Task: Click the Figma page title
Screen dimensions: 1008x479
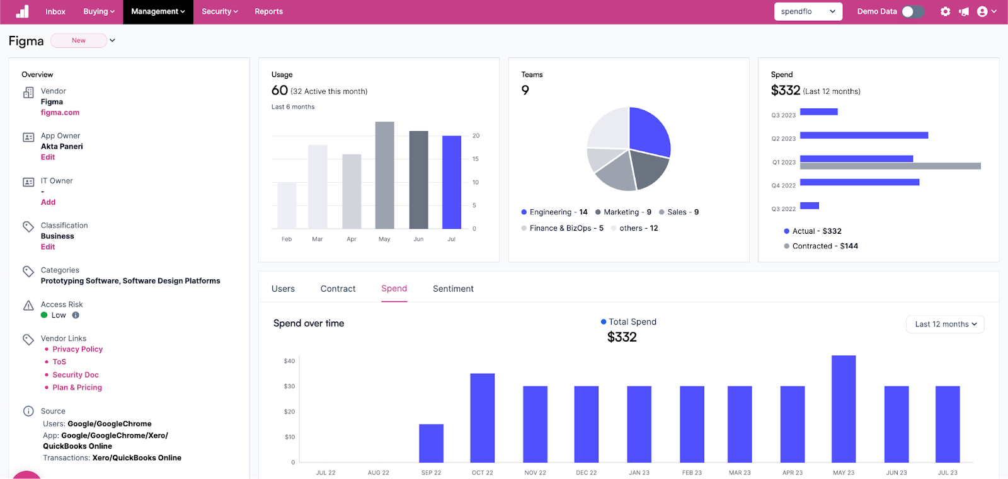Action: click(x=26, y=41)
